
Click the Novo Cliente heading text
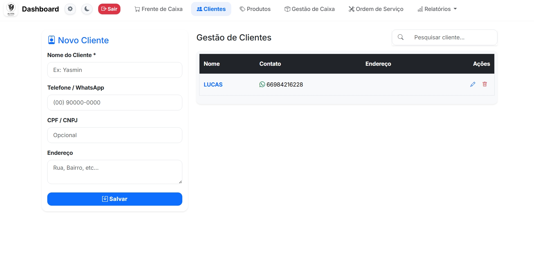pyautogui.click(x=83, y=40)
